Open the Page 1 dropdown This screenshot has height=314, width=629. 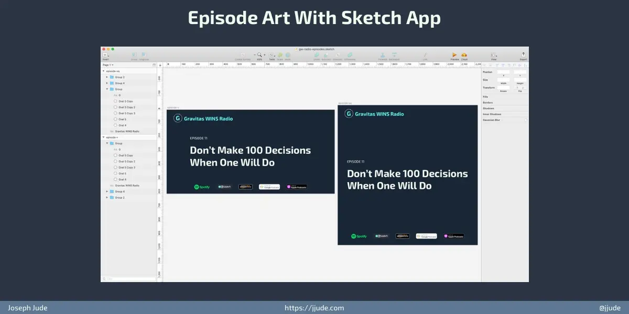[x=108, y=65]
